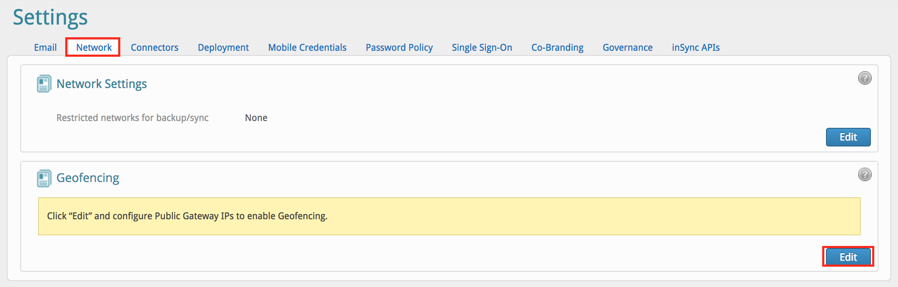
Task: Switch to Single Sign-On tab
Action: point(482,47)
